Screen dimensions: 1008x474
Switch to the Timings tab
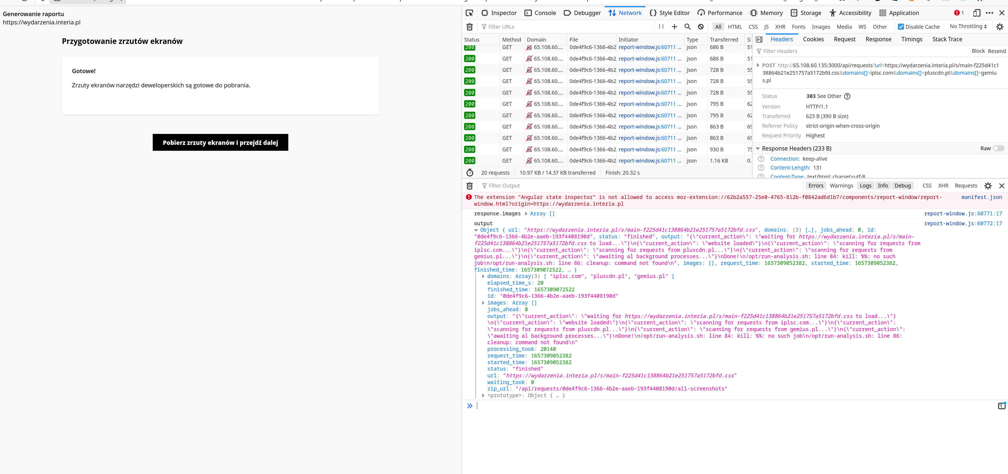(911, 39)
